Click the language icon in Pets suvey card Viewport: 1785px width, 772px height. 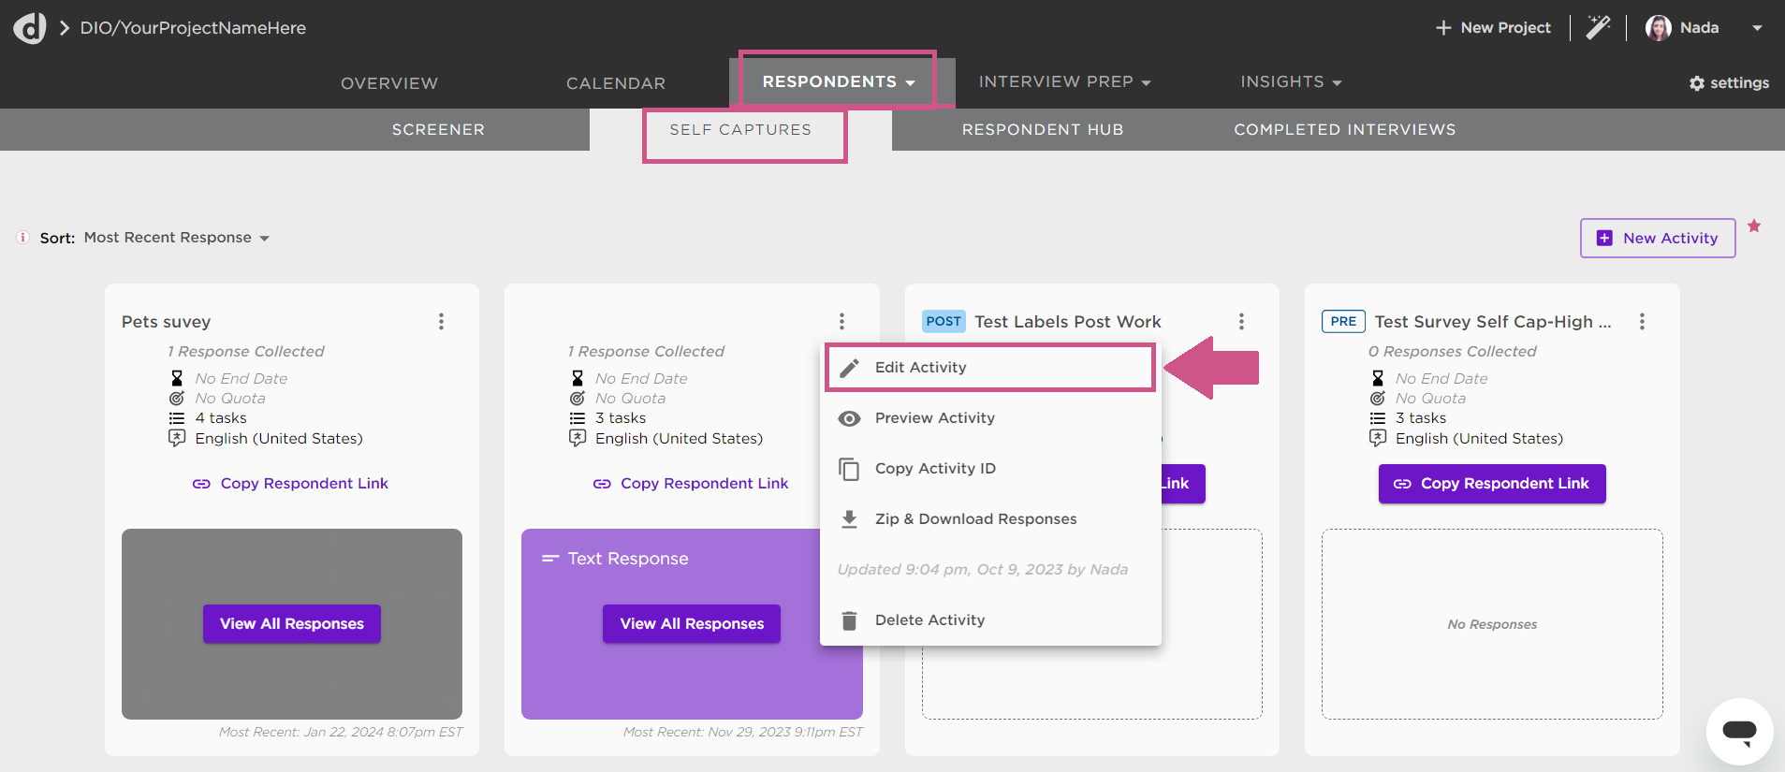(177, 438)
